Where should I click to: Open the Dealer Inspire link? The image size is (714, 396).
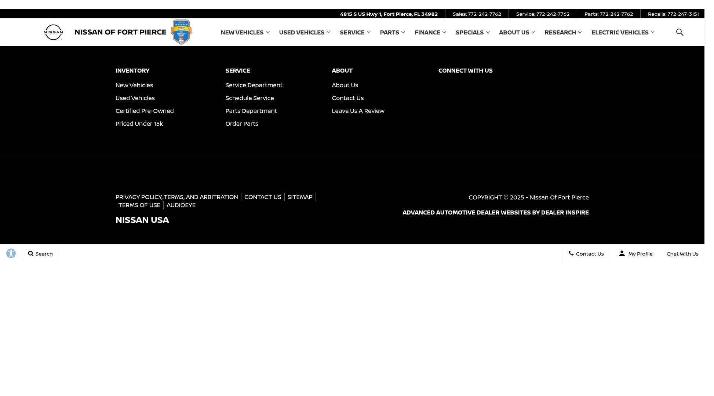point(565,212)
